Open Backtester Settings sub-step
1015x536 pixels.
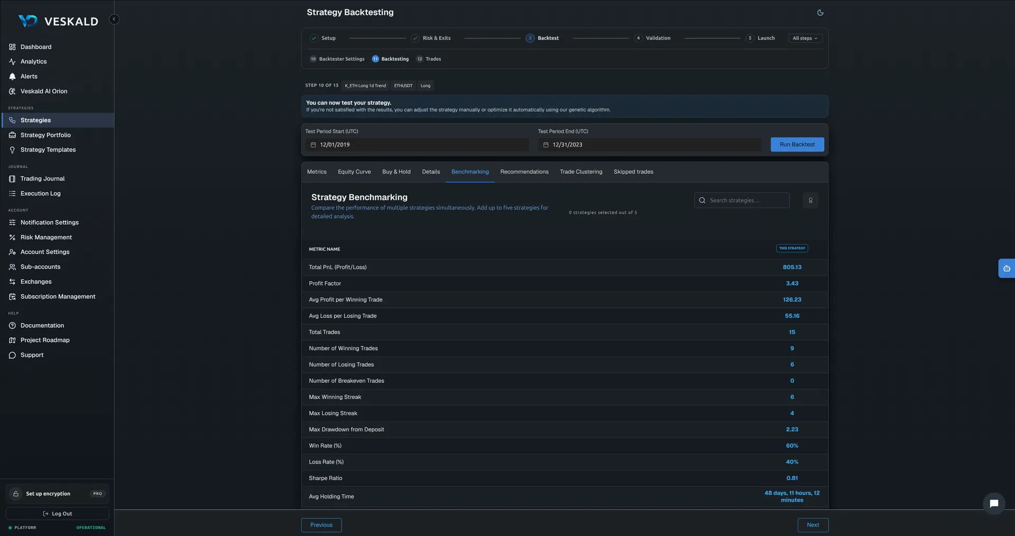(x=337, y=59)
